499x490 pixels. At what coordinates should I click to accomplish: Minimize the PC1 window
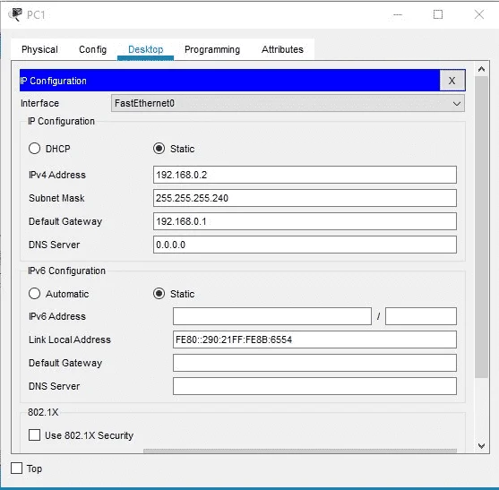click(398, 14)
